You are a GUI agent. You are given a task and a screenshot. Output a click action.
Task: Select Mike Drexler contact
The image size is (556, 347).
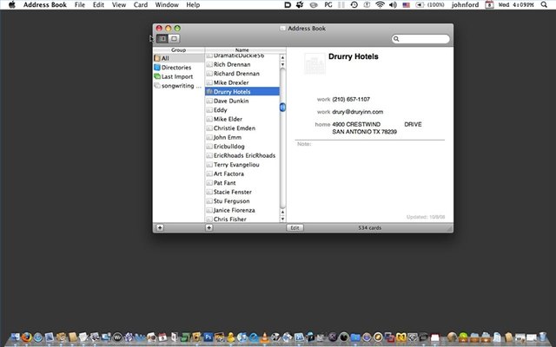click(x=242, y=82)
